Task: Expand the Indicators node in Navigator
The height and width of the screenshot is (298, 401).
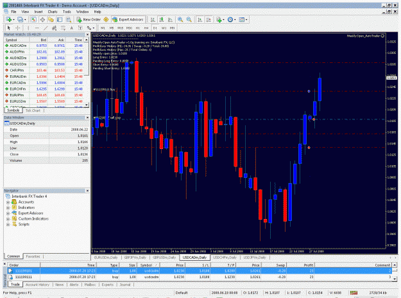Action: pos(8,207)
